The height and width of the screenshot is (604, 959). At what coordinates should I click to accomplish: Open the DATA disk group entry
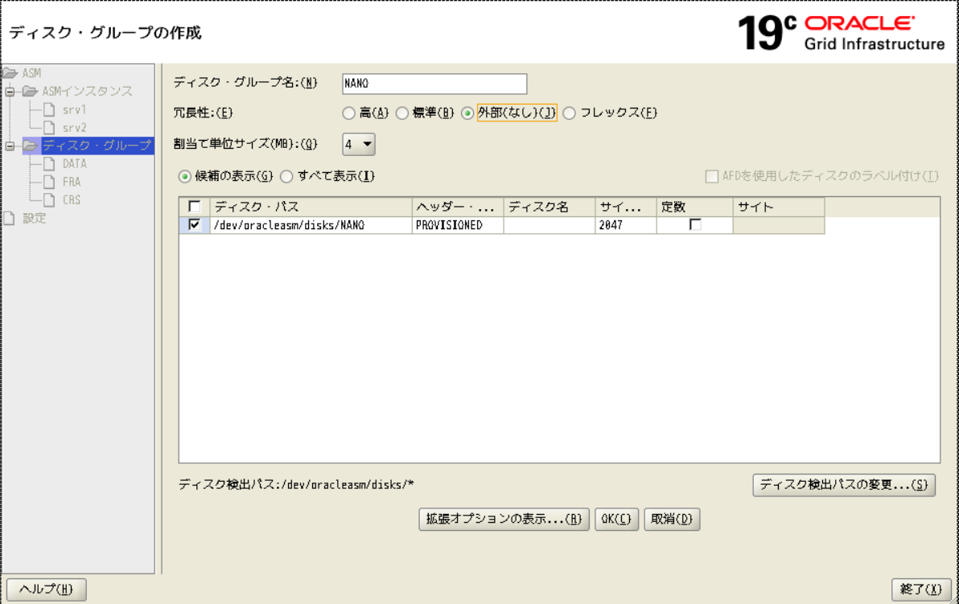click(75, 164)
